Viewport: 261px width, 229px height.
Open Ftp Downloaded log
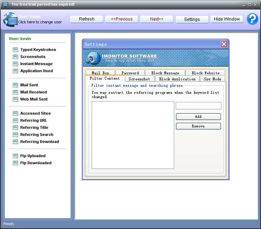36,163
